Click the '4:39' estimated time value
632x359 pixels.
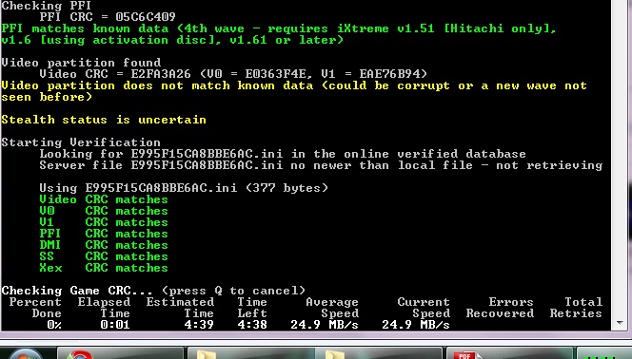tap(199, 325)
